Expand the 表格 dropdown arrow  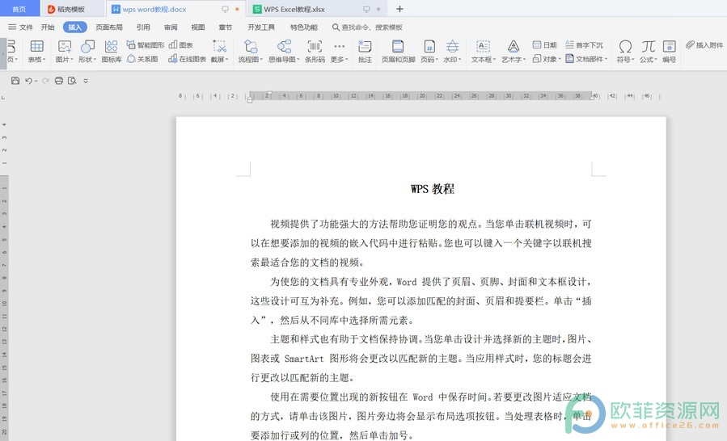pyautogui.click(x=44, y=59)
